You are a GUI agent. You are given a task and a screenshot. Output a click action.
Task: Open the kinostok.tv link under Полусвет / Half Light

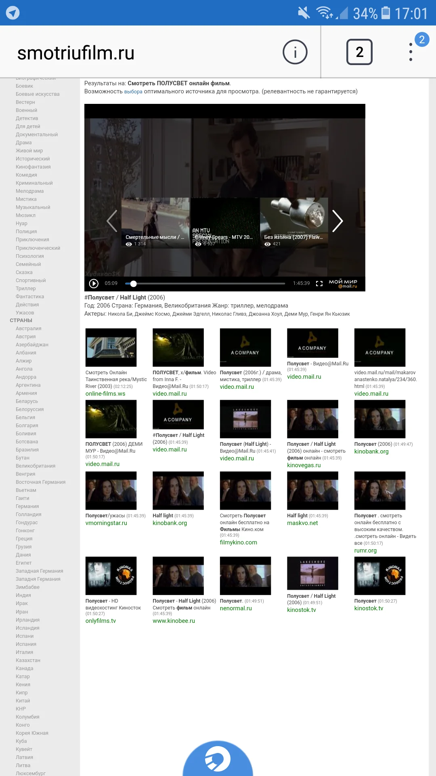(302, 610)
